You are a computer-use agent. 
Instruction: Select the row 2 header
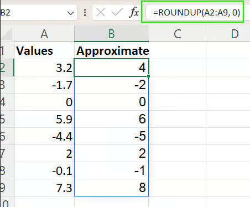click(x=7, y=68)
